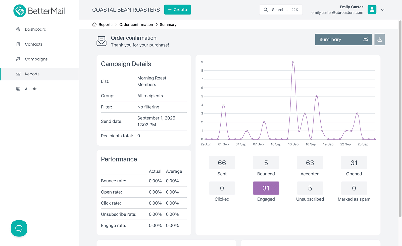Viewport: 402px width, 246px height.
Task: Open Campaigns from the sidebar
Action: point(36,59)
